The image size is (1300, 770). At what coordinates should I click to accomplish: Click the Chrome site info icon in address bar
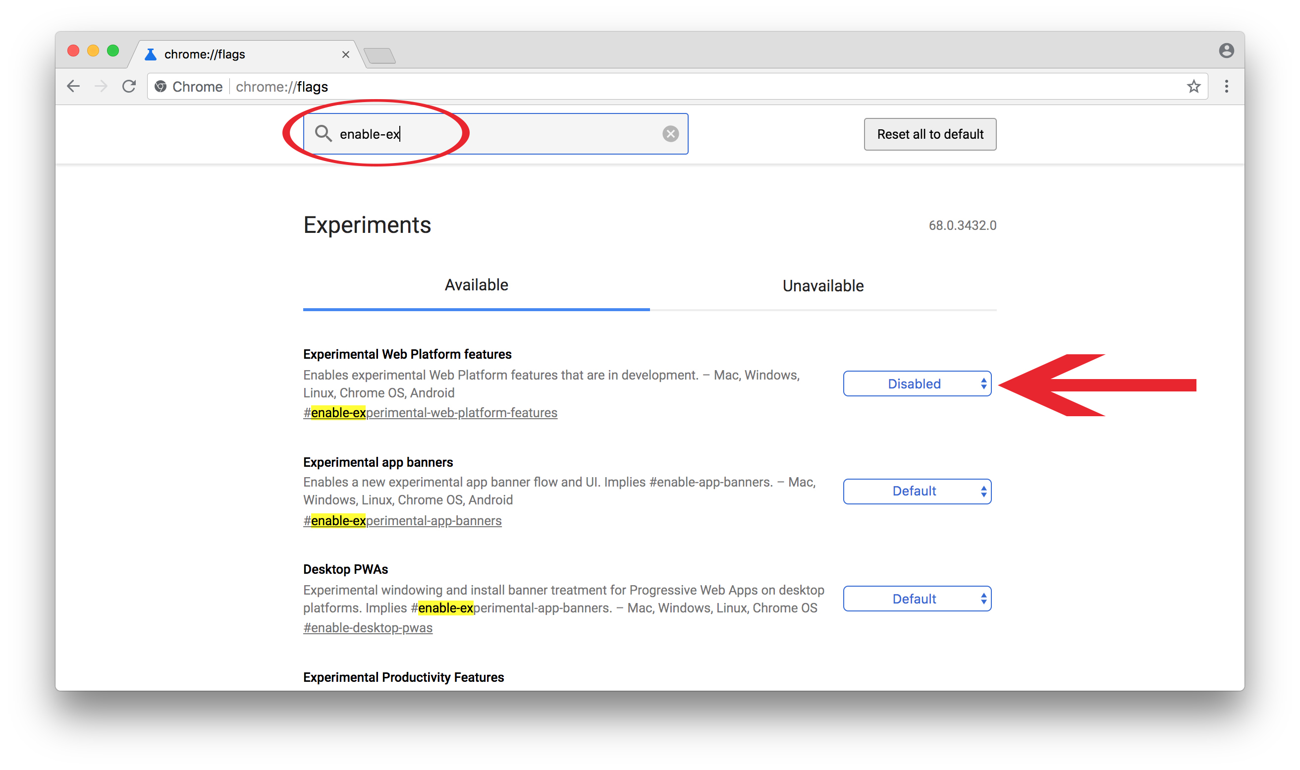pos(161,86)
